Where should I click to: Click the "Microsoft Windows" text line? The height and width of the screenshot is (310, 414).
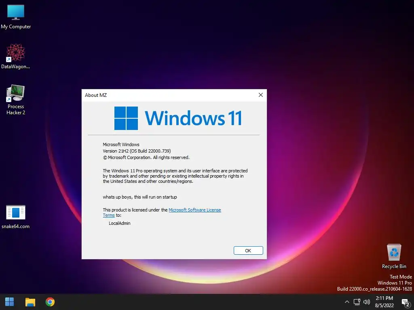click(121, 145)
